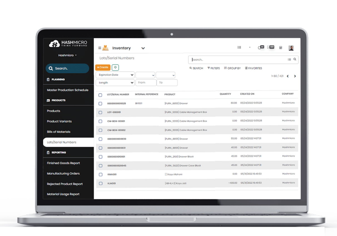The height and width of the screenshot is (236, 337).
Task: Click product '[AB-KJ-2] Kayu Jati'
Action: [176, 183]
